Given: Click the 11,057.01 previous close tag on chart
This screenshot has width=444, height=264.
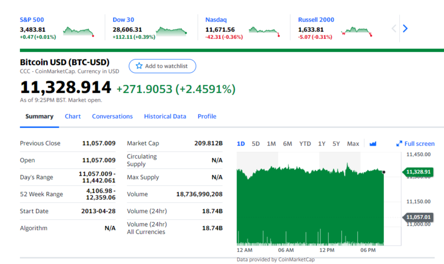Looking at the screenshot, I should click(x=418, y=217).
